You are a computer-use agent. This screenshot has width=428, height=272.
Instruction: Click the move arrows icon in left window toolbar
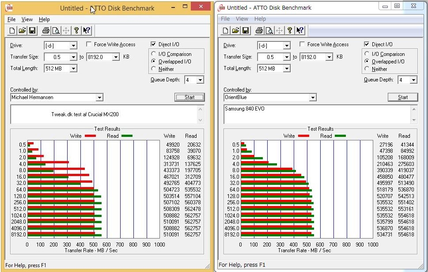click(66, 30)
